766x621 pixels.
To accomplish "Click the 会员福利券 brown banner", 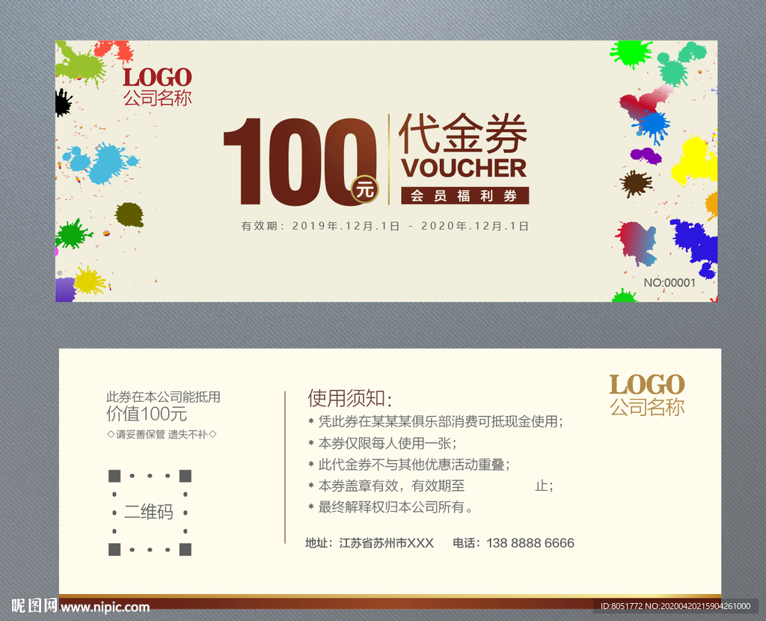I will (465, 196).
